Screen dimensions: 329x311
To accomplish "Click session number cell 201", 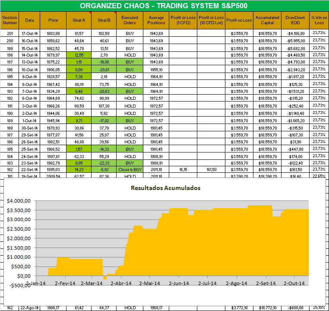I will [x=9, y=33].
